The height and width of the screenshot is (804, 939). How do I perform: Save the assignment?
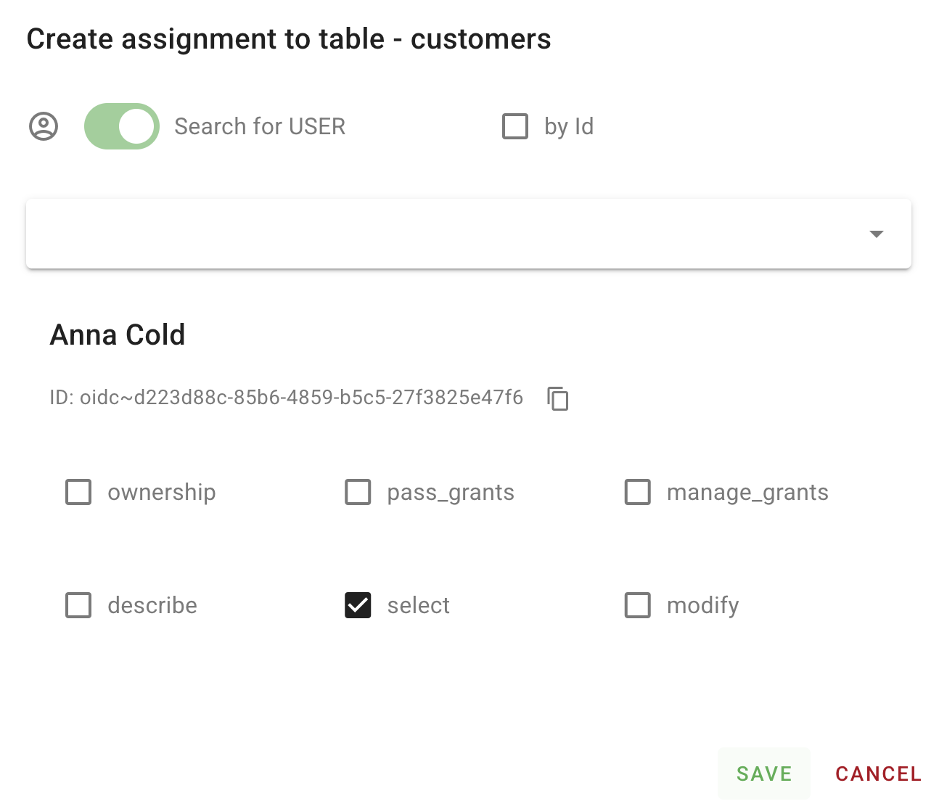(x=763, y=774)
